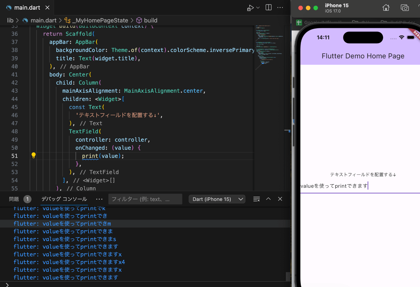Focus the debug console filter field
This screenshot has height=287, width=420.
[x=145, y=199]
